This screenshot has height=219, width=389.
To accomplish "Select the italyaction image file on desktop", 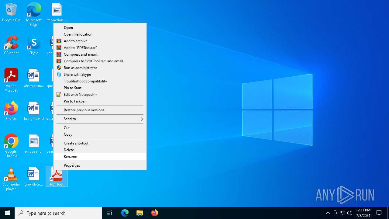I will coord(57,13).
